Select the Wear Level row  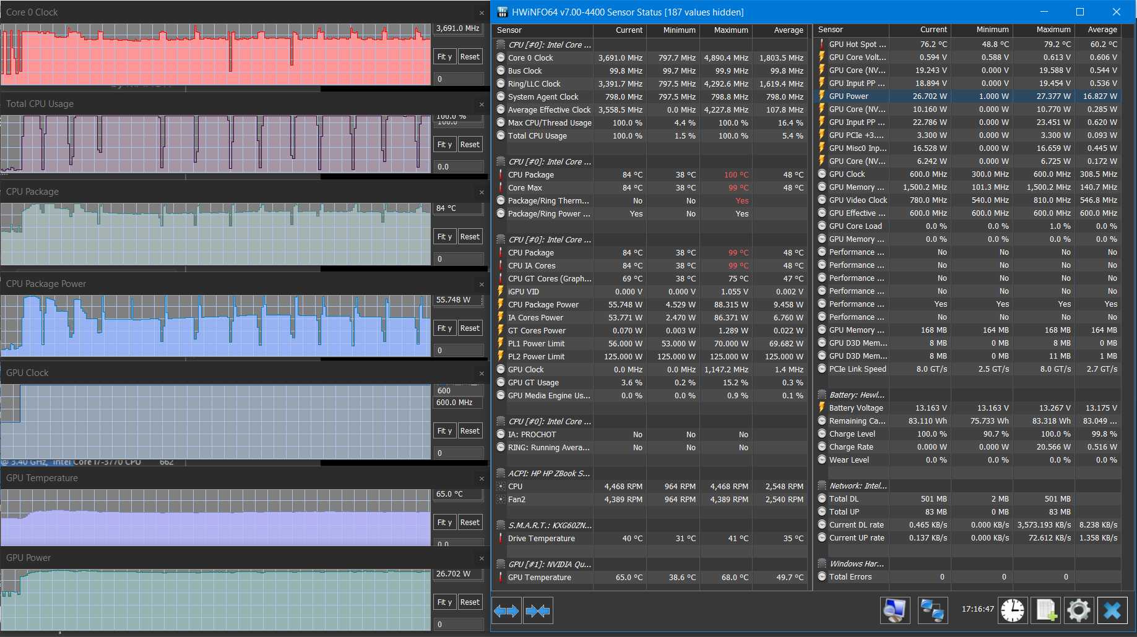967,460
